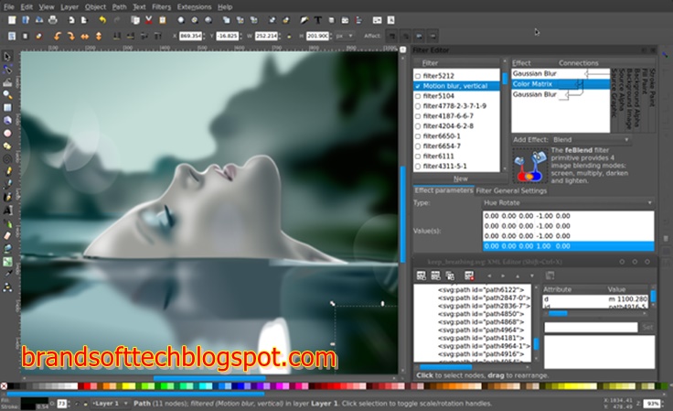Select the path4850 XML node
The height and width of the screenshot is (411, 673).
(x=481, y=314)
